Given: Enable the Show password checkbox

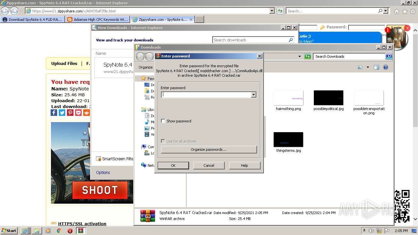Looking at the screenshot, I should (x=163, y=121).
